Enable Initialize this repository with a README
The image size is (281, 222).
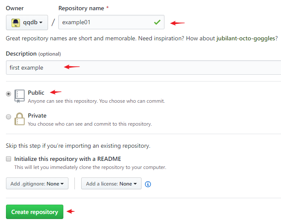pos(9,159)
